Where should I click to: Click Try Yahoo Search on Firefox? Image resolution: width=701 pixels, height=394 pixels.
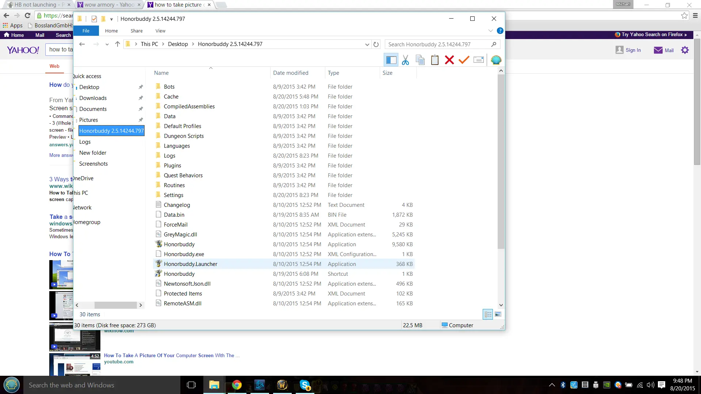pos(651,35)
